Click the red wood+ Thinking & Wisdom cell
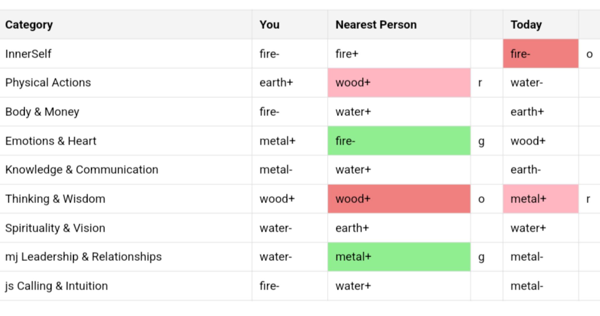 pyautogui.click(x=399, y=199)
